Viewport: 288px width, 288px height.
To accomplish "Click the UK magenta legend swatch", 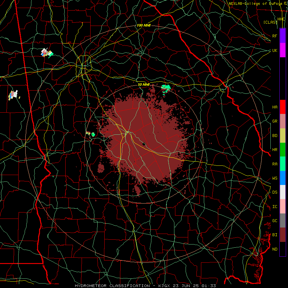I will pos(283,50).
